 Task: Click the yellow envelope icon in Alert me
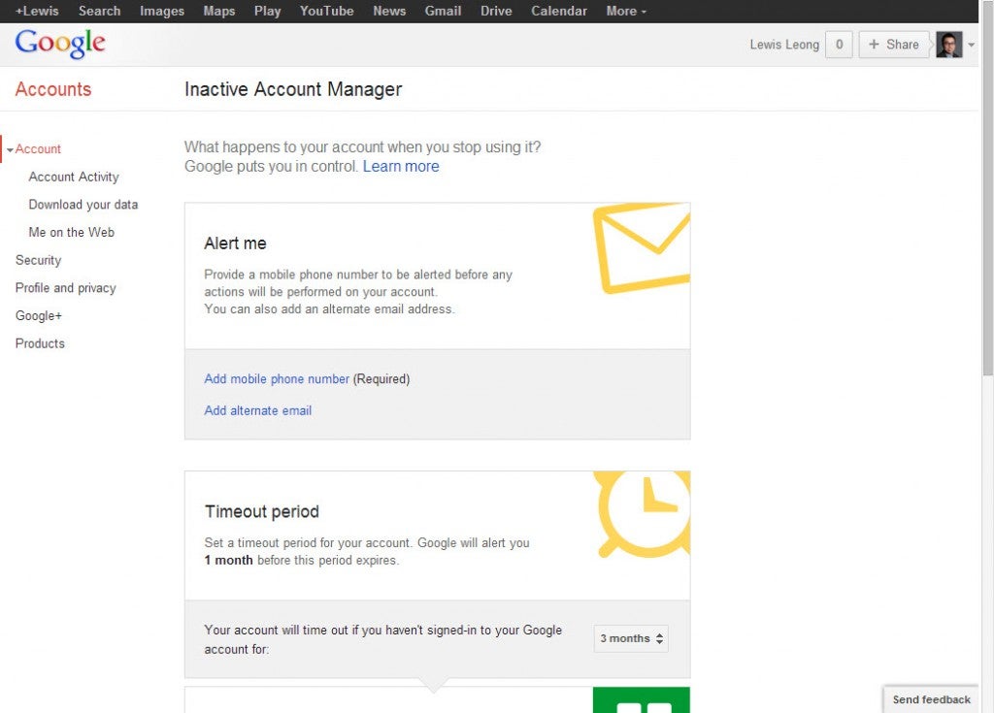tap(642, 247)
